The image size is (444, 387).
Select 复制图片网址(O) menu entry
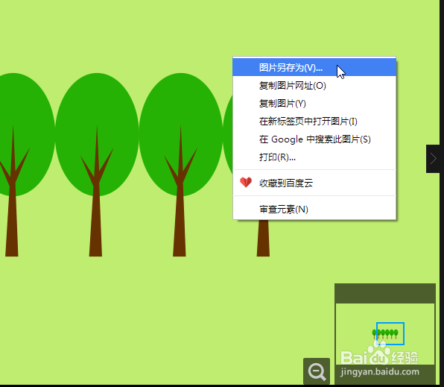point(314,85)
